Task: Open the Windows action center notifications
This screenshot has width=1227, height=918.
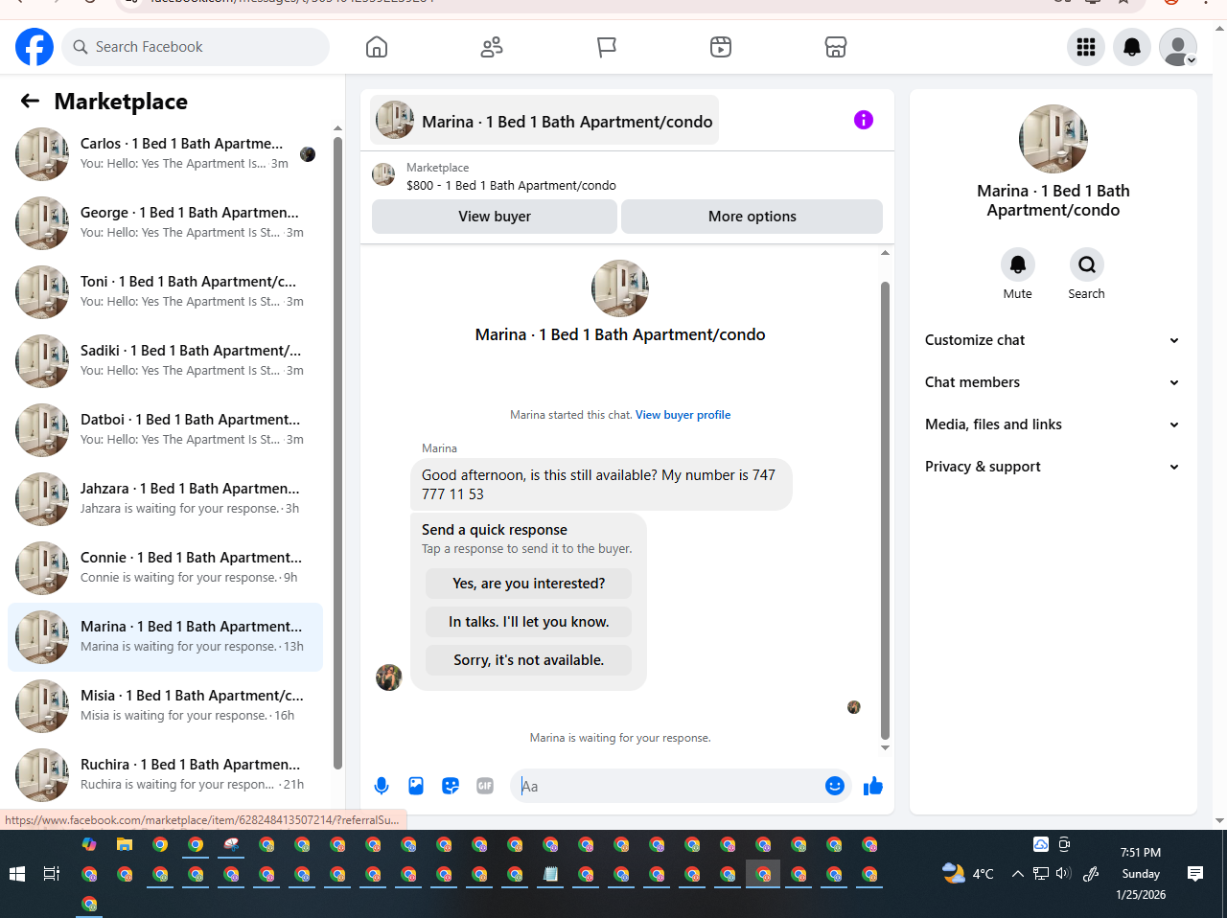Action: [x=1195, y=873]
